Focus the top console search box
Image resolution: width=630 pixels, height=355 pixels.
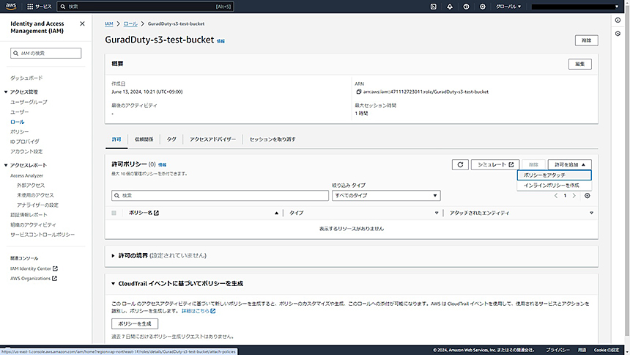tap(146, 7)
